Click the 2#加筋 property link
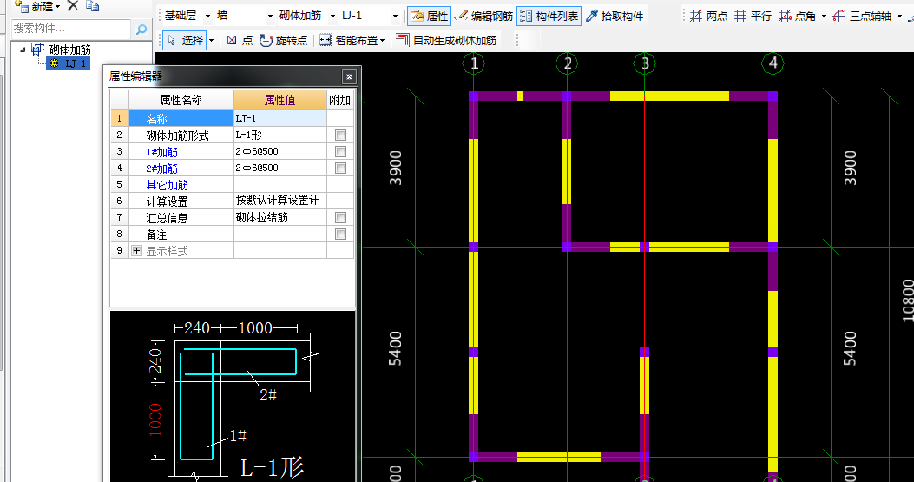 coord(161,168)
